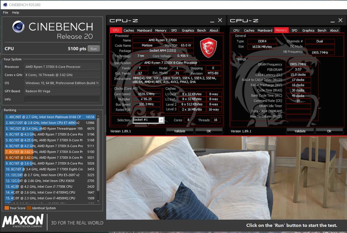Image resolution: width=347 pixels, height=233 pixels.
Task: Switch to Mainboard tab in right CPU-Z window
Action: pos(265,30)
